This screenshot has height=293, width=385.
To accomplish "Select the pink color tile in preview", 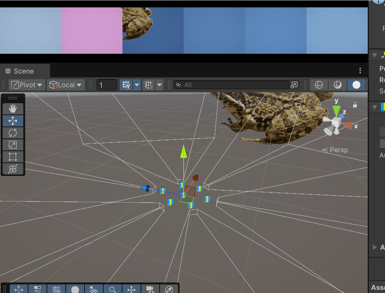I will 91,30.
